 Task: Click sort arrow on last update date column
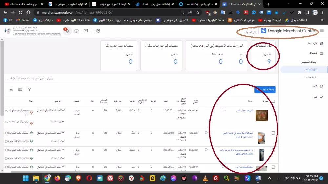pos(178,101)
